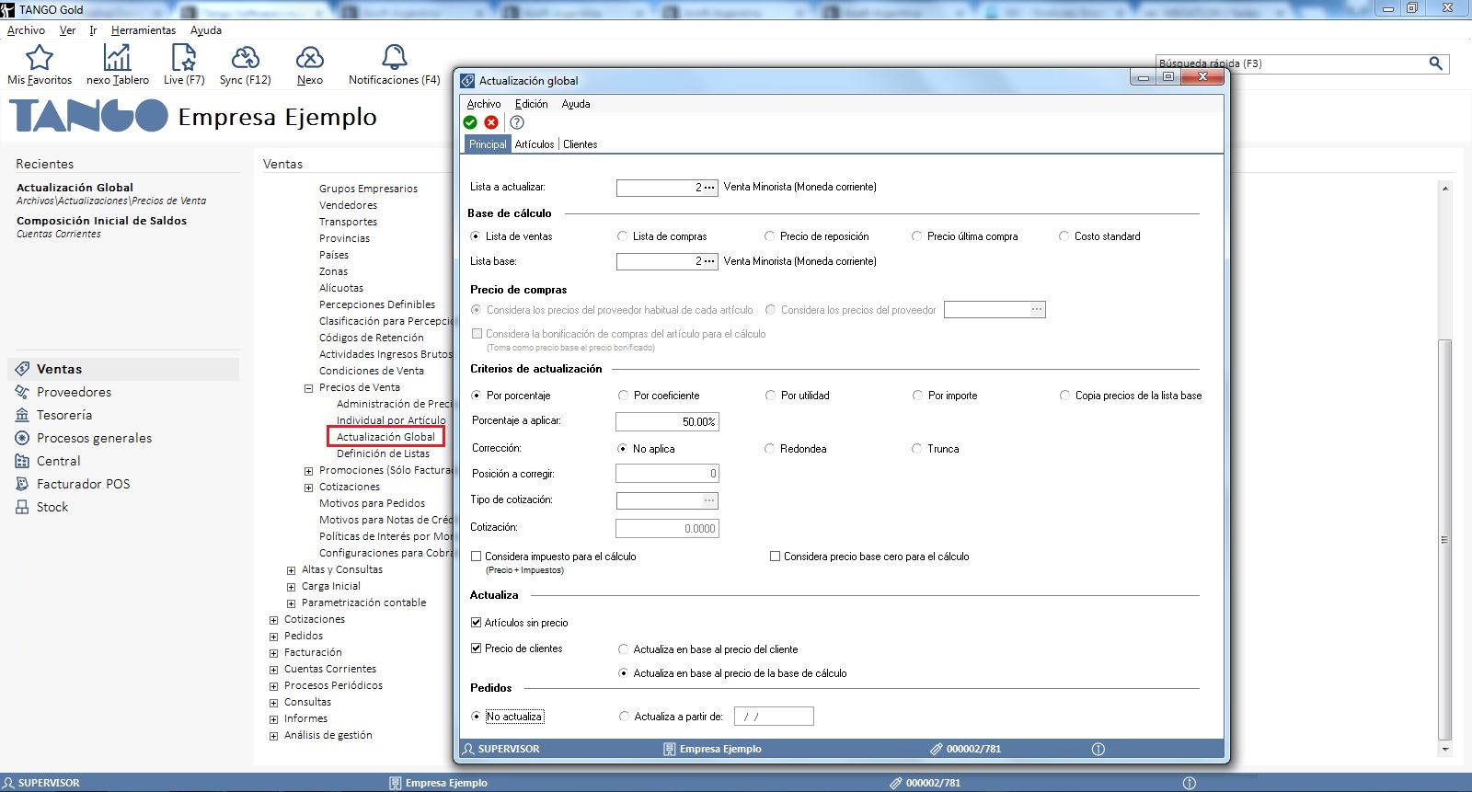Expand the Cotizaciones tree node
The width and height of the screenshot is (1472, 792).
pyautogui.click(x=273, y=620)
